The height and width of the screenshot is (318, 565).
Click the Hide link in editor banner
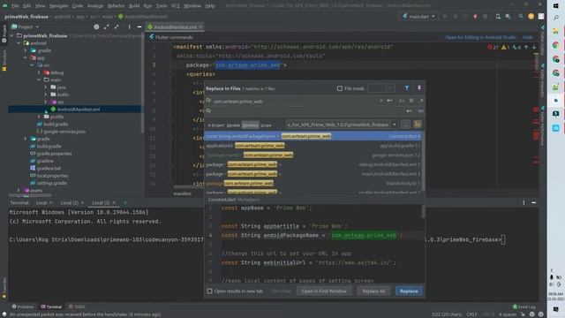[x=528, y=37]
